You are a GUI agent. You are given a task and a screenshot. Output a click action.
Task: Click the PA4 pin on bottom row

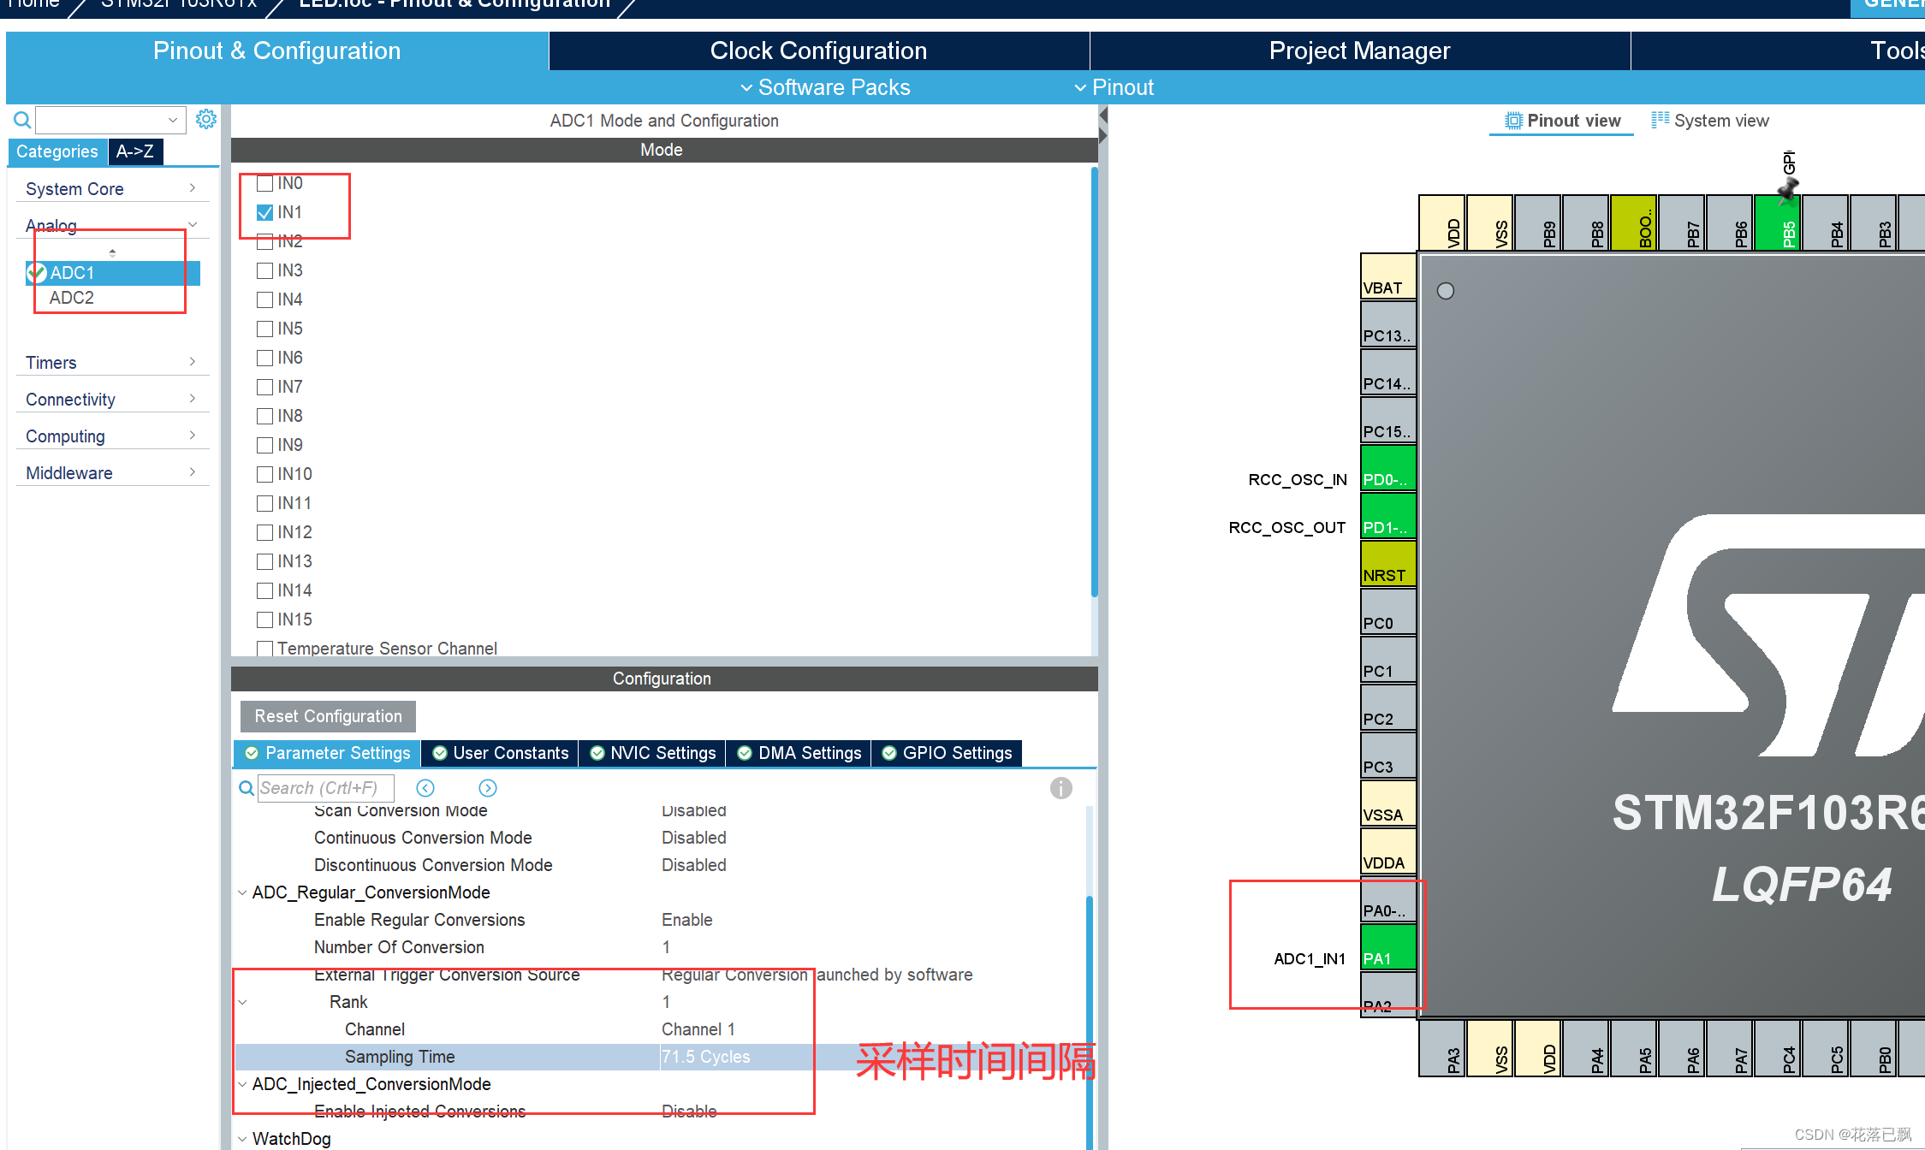(x=1586, y=1048)
